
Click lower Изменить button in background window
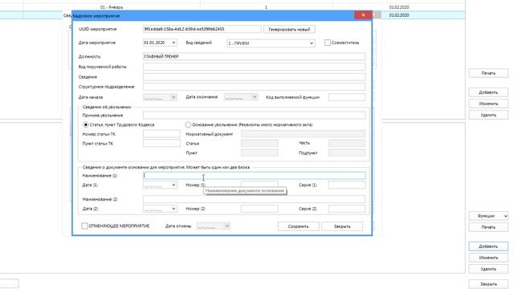click(488, 258)
